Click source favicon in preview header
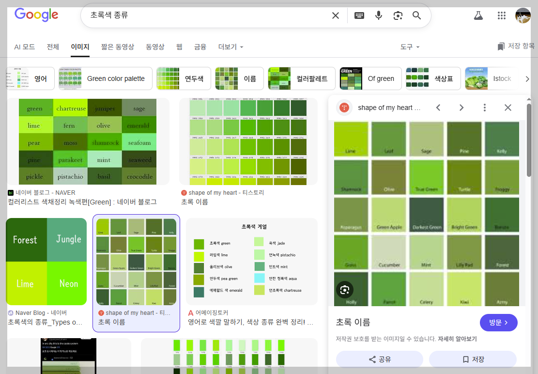 pos(344,108)
